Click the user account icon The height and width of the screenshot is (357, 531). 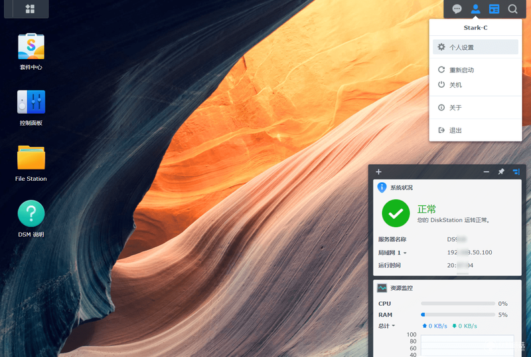[475, 9]
